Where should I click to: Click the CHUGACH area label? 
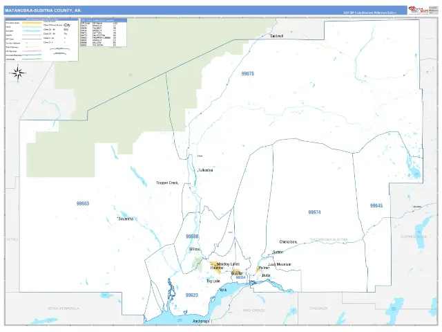tap(318, 308)
